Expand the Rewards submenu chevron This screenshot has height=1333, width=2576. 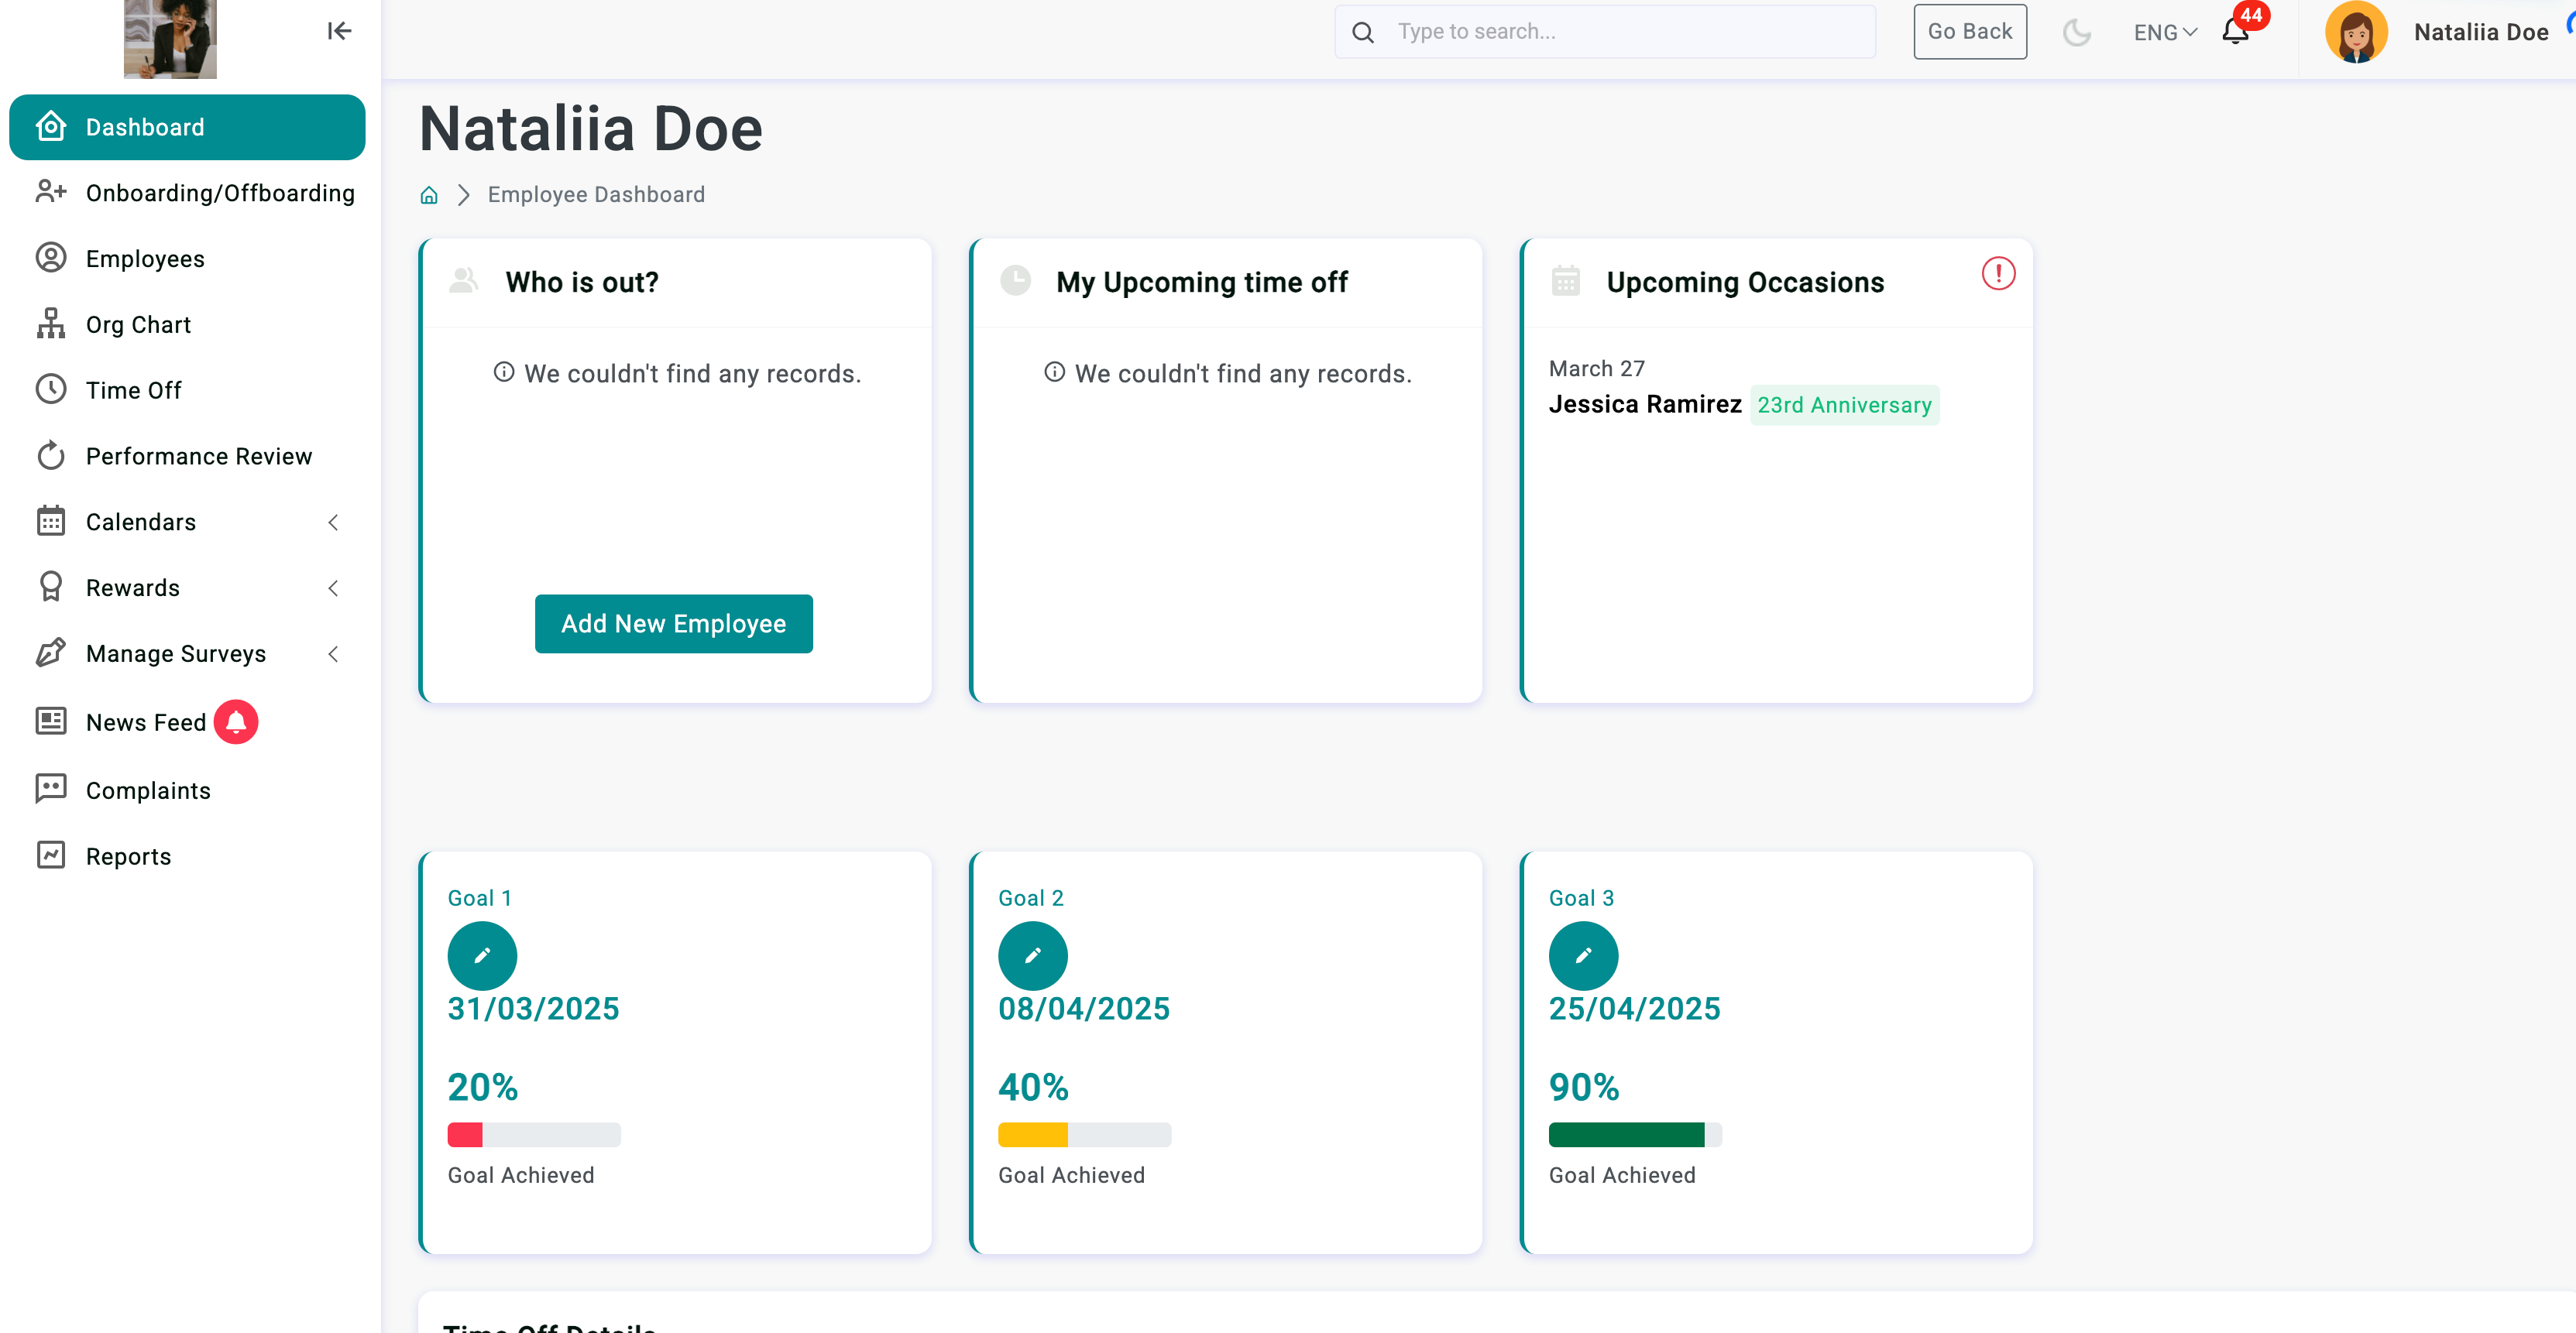[333, 588]
